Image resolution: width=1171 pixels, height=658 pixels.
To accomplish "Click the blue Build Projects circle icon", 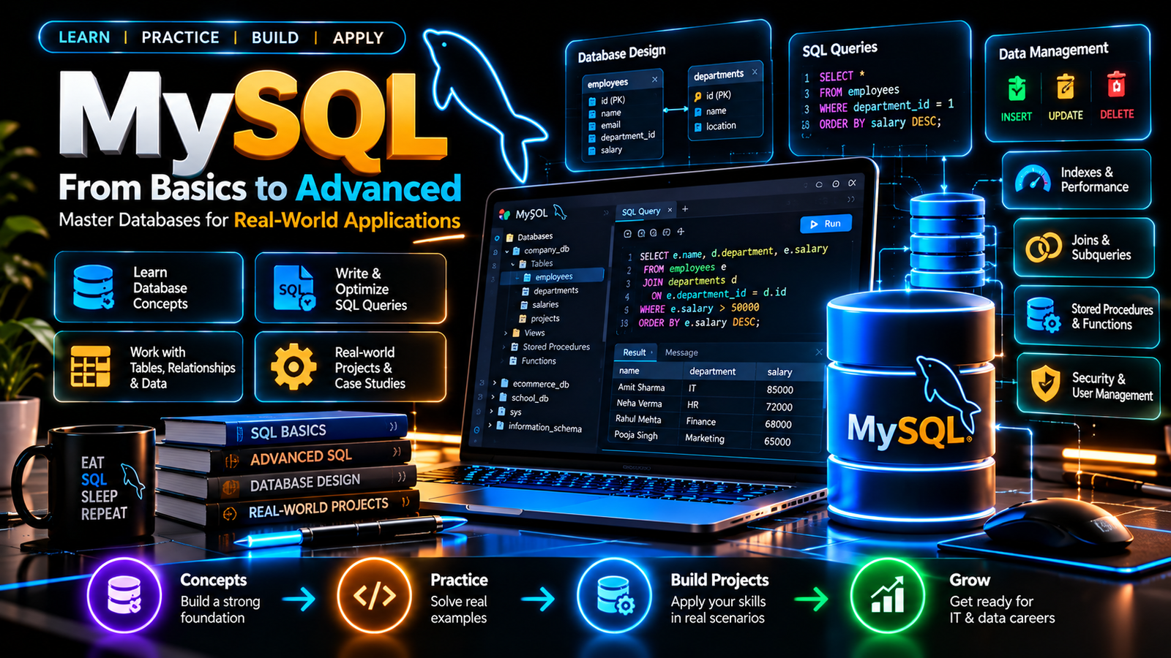I will 614,595.
